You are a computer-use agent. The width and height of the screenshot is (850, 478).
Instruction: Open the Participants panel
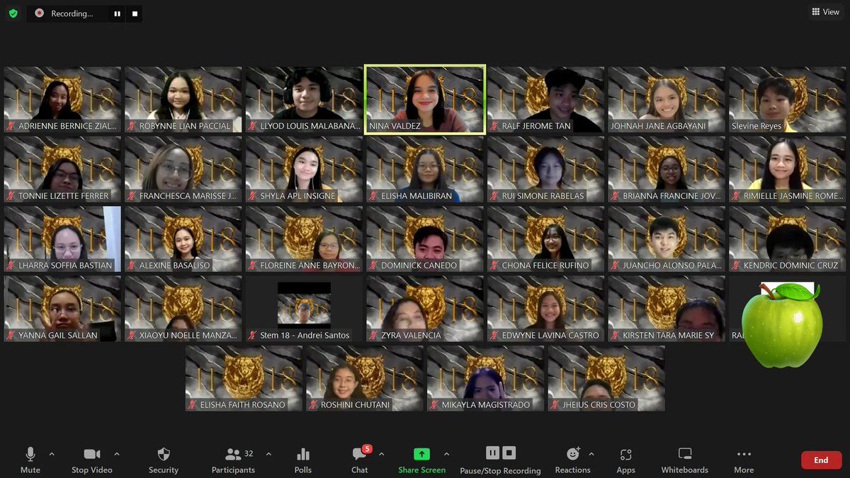click(233, 460)
